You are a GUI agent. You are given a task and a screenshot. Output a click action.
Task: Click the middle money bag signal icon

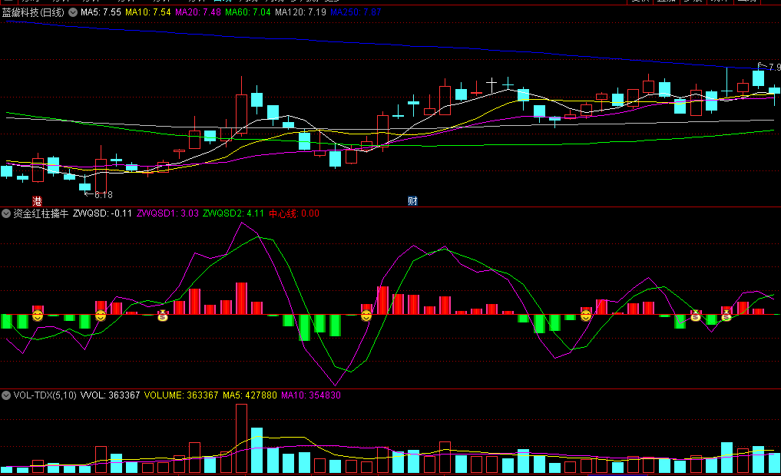695,316
